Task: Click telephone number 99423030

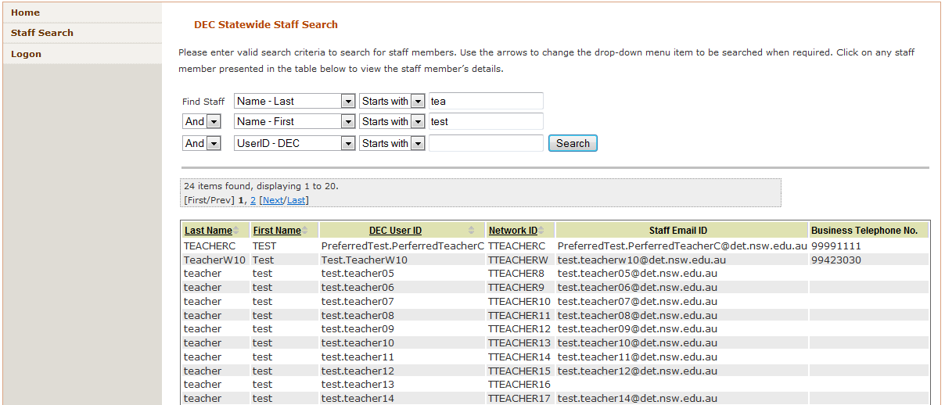Action: pos(836,260)
